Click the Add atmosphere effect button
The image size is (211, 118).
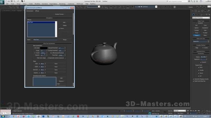[x=65, y=22]
